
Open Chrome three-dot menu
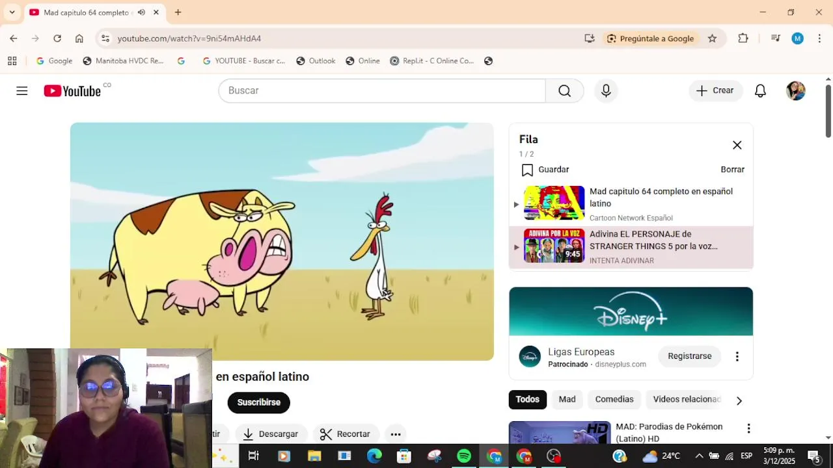[819, 38]
